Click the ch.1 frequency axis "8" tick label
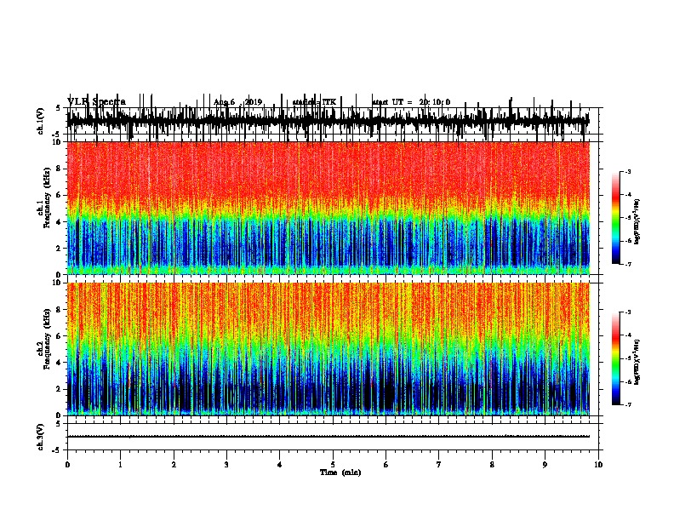The image size is (674, 521). tap(60, 169)
